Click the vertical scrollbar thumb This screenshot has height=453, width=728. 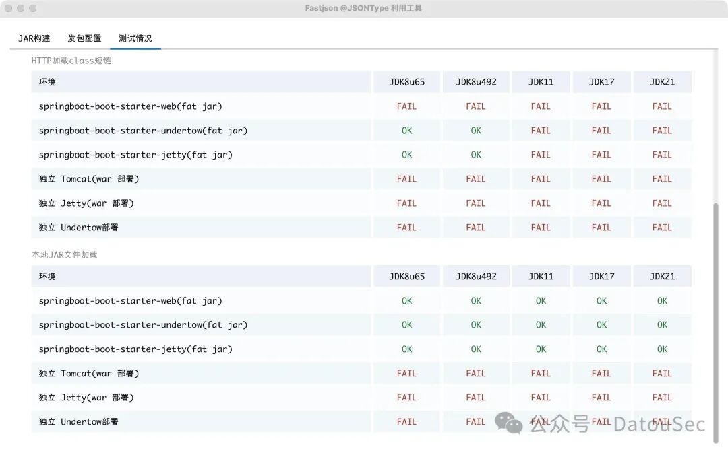[715, 322]
